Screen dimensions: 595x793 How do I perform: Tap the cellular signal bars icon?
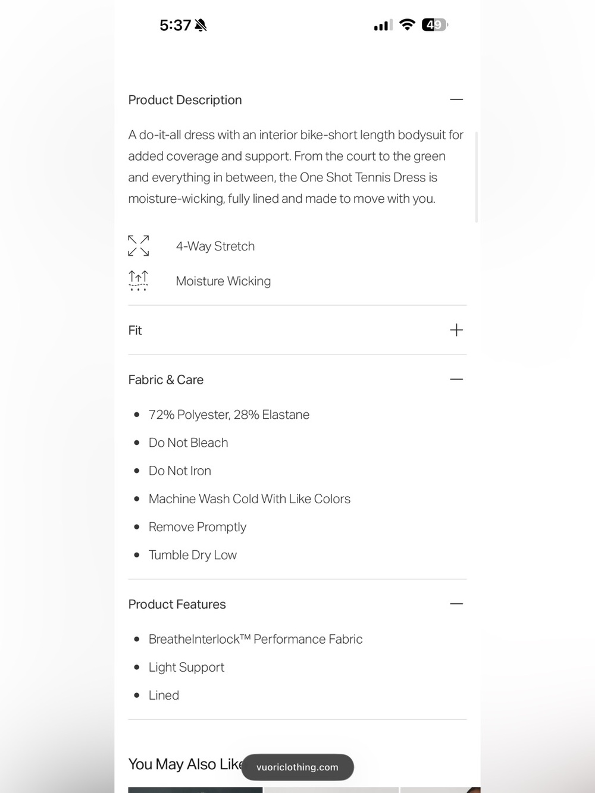[x=383, y=25]
